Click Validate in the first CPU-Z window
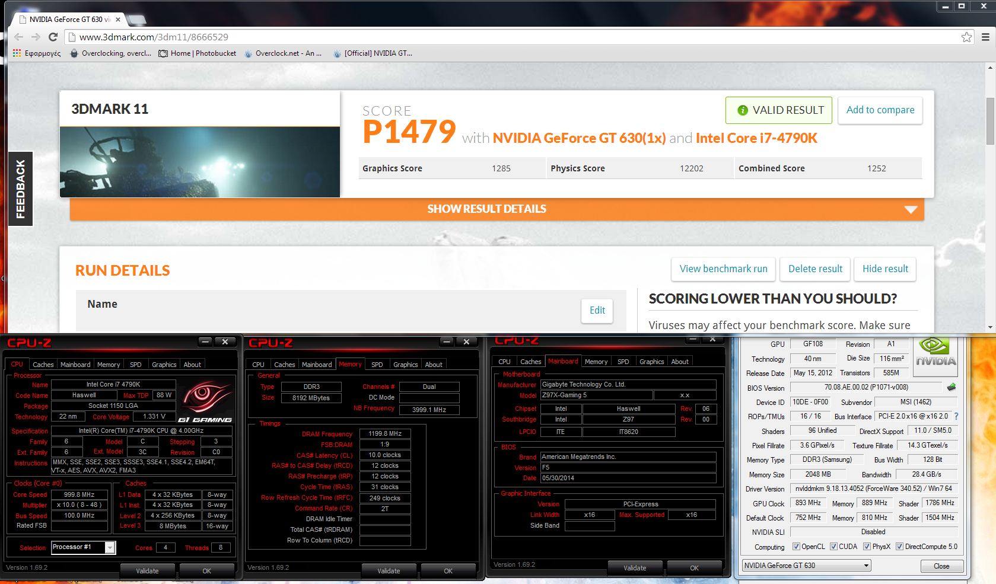Viewport: 996px width, 584px height. (x=147, y=571)
